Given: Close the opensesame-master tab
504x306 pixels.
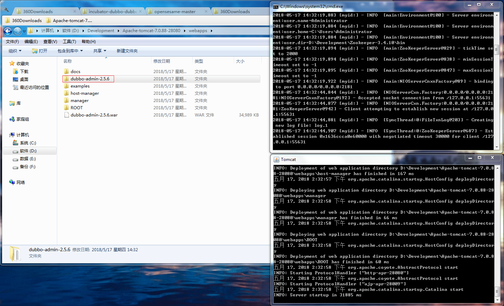Looking at the screenshot, I should (206, 11).
